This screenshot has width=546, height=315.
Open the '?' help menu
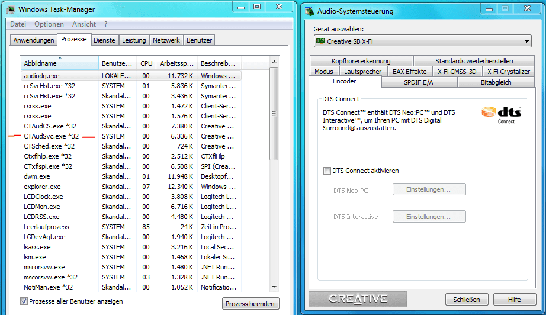tap(106, 24)
